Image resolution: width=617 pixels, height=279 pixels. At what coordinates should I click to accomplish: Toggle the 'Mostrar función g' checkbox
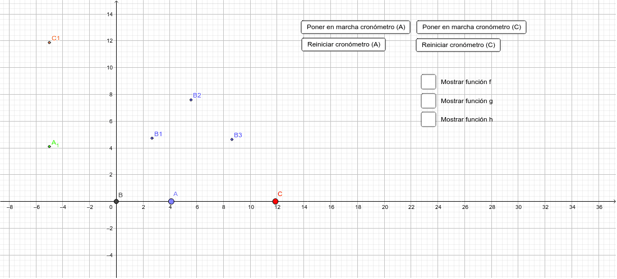pos(429,101)
